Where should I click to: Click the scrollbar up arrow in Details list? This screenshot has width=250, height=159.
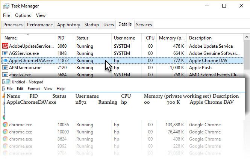[247, 37]
